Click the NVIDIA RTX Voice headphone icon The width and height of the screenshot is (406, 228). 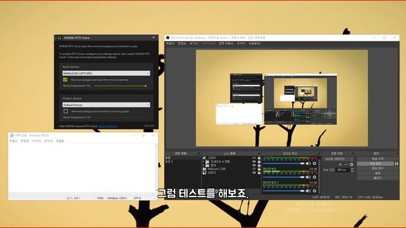pyautogui.click(x=59, y=38)
